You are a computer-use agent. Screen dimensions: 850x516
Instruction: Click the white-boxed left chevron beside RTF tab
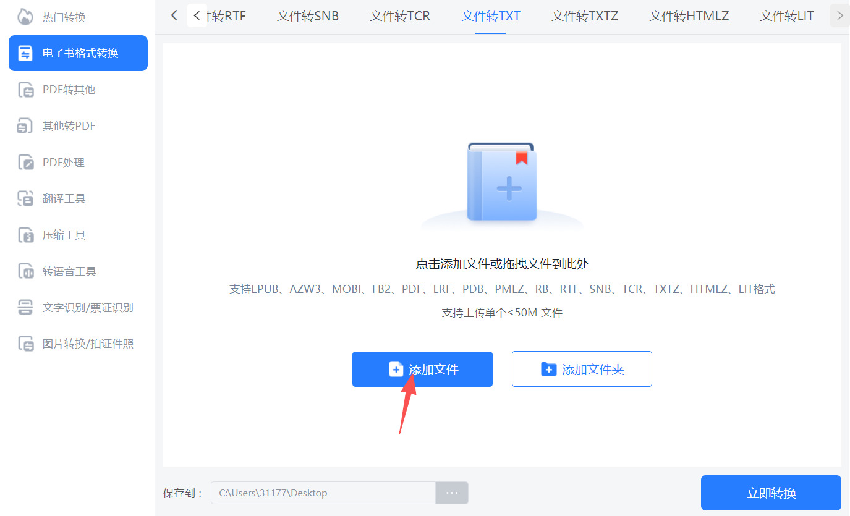point(197,15)
